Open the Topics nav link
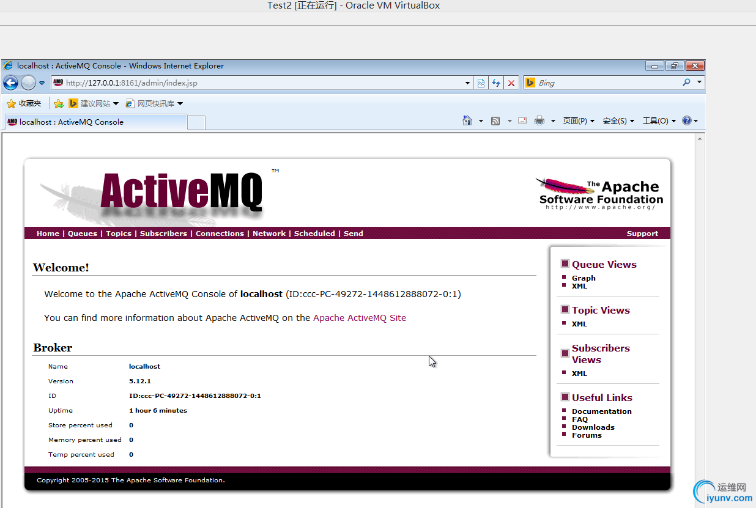 [x=119, y=234]
